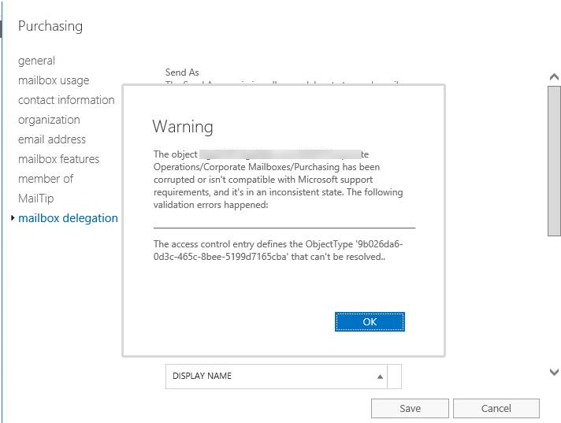Click the ObjectType error message text

click(x=278, y=250)
